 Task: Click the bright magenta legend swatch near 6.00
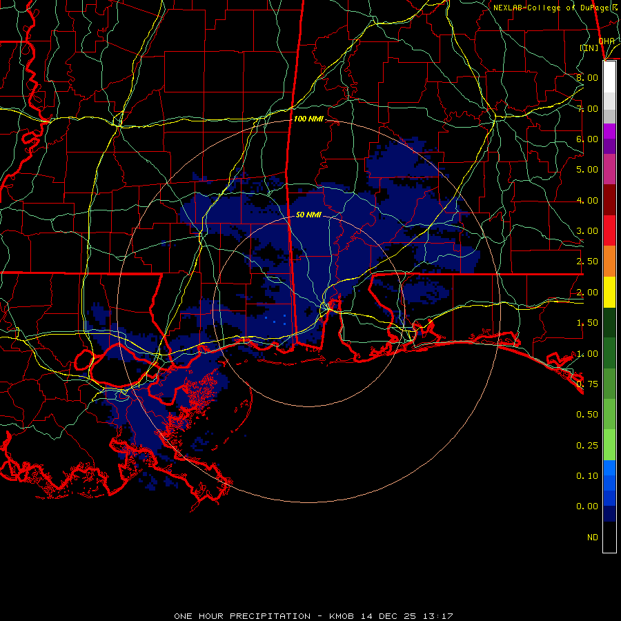point(609,131)
